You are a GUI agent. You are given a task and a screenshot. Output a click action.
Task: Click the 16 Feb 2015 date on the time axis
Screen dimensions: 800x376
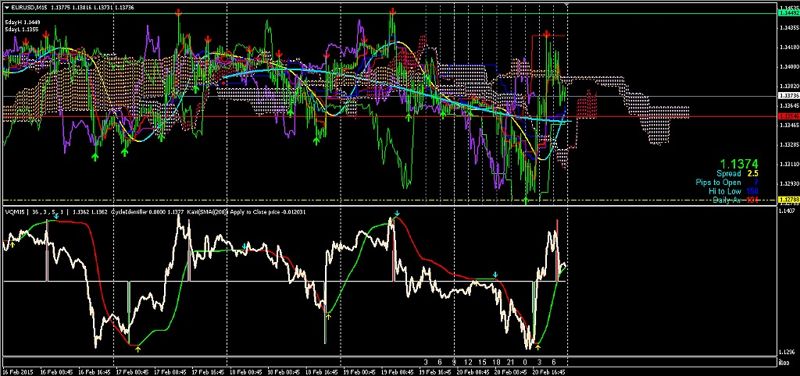(17, 372)
